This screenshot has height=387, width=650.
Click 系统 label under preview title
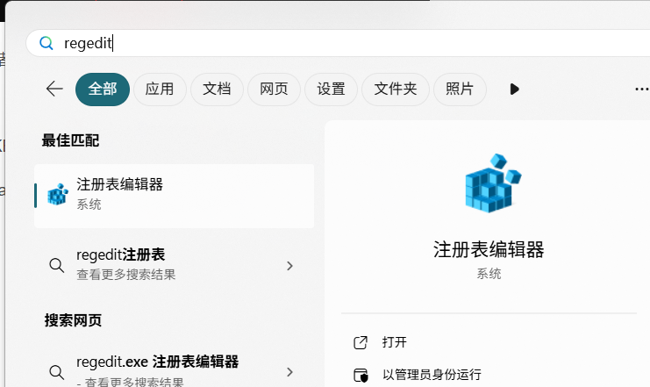[x=489, y=274]
